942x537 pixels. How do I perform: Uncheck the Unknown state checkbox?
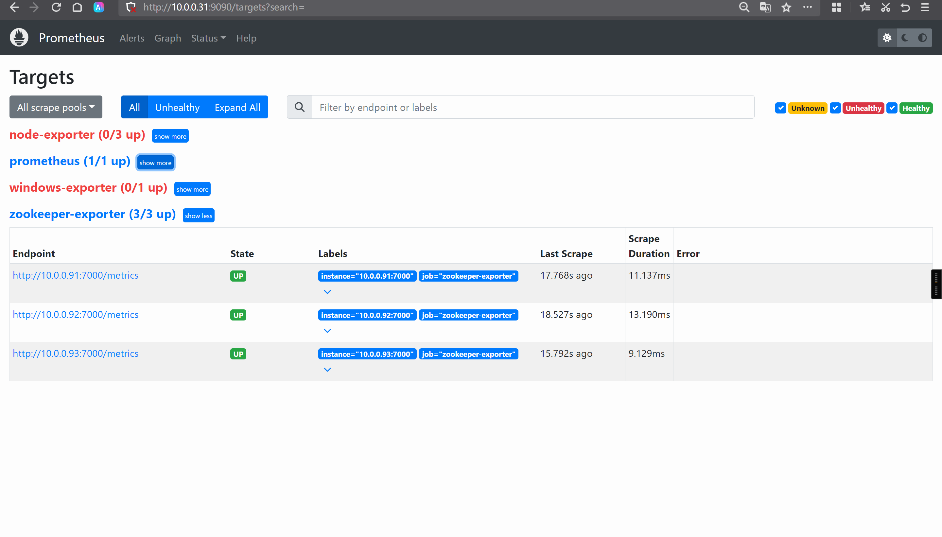click(780, 108)
